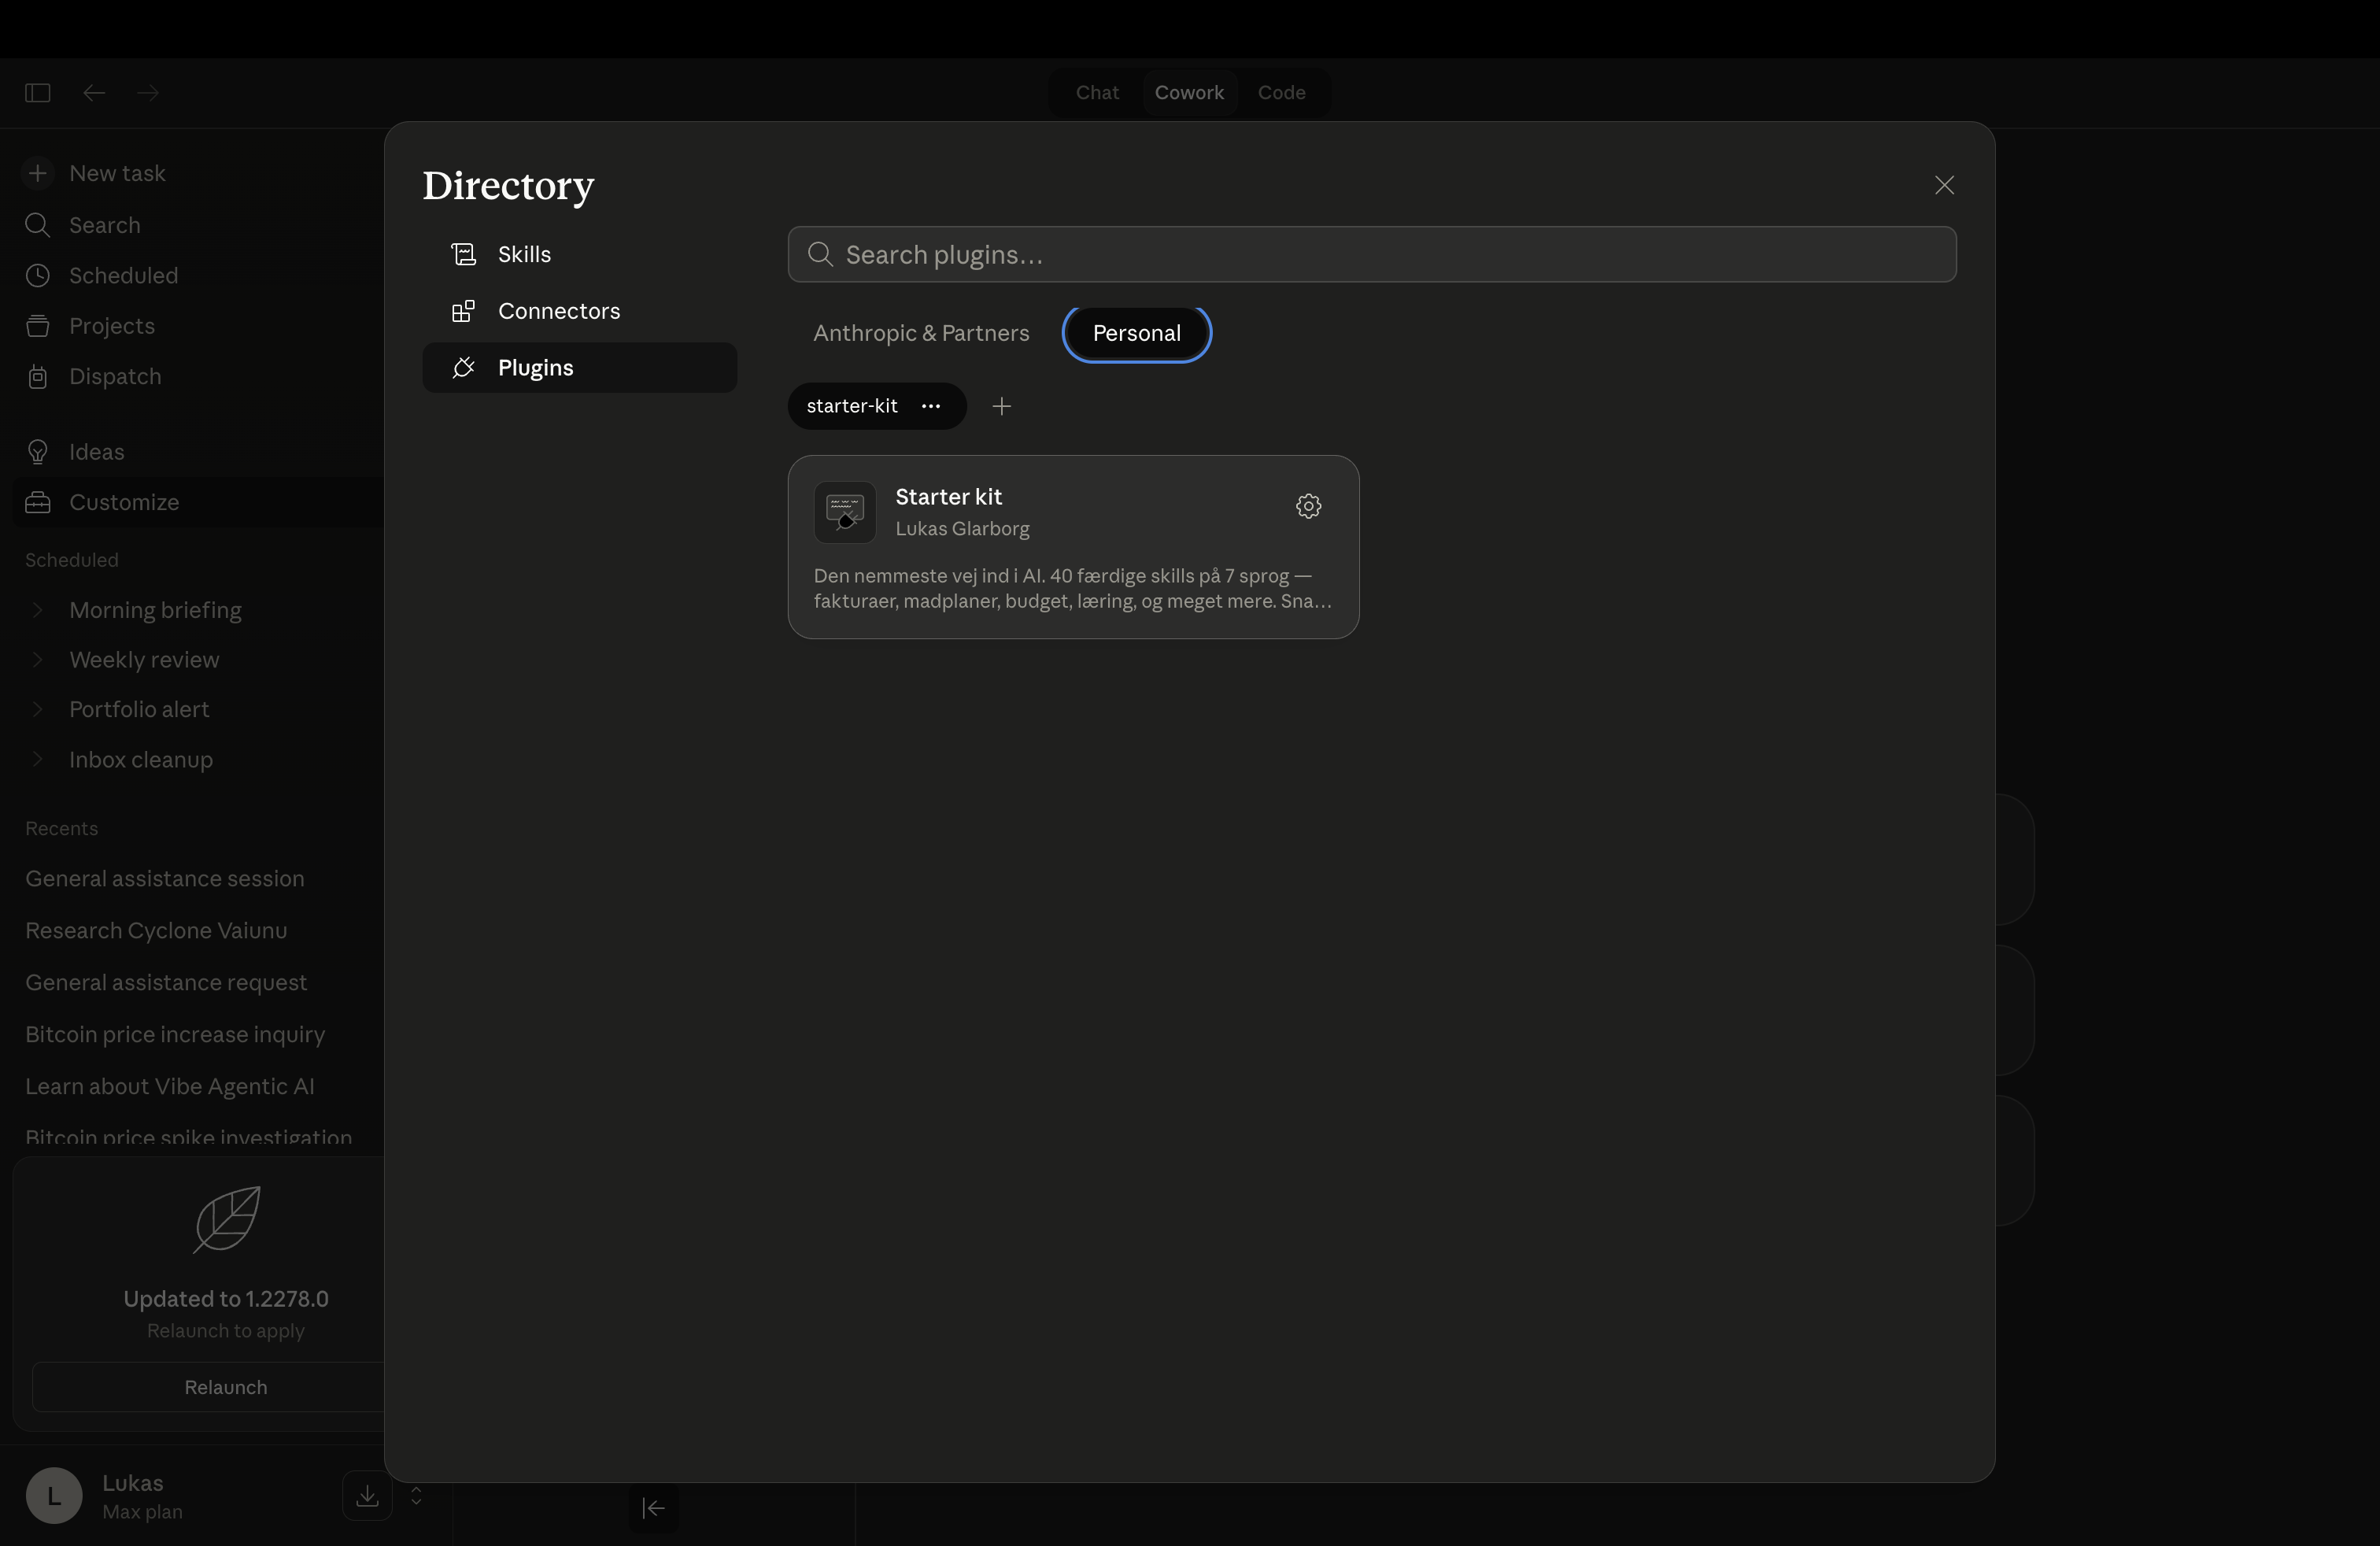Click the plus icon to add a marketplace
This screenshot has width=2380, height=1546.
pos(1001,406)
